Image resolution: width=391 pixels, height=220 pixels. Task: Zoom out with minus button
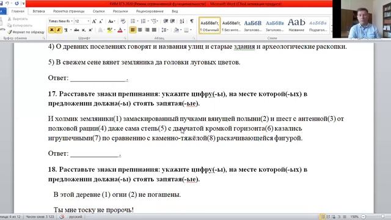pyautogui.click(x=364, y=217)
